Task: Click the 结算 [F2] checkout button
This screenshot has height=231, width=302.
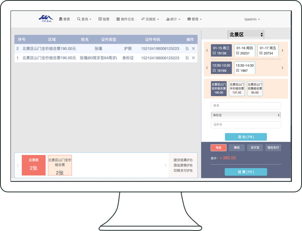Action: pyautogui.click(x=246, y=172)
